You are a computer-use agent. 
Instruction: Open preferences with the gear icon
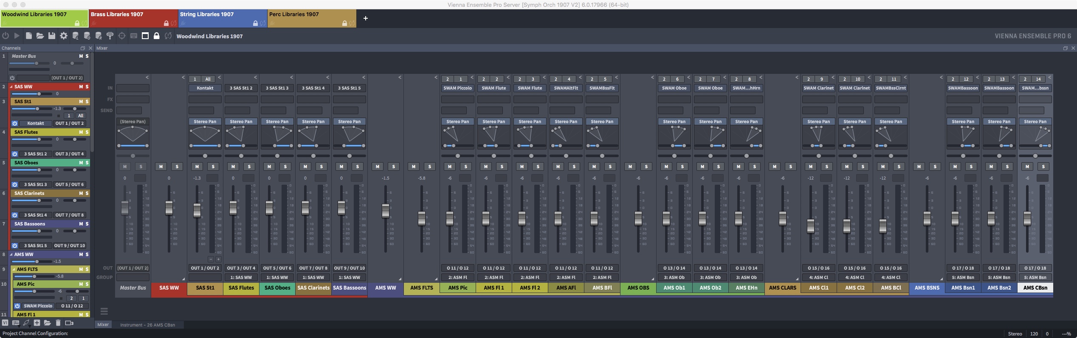tap(64, 36)
